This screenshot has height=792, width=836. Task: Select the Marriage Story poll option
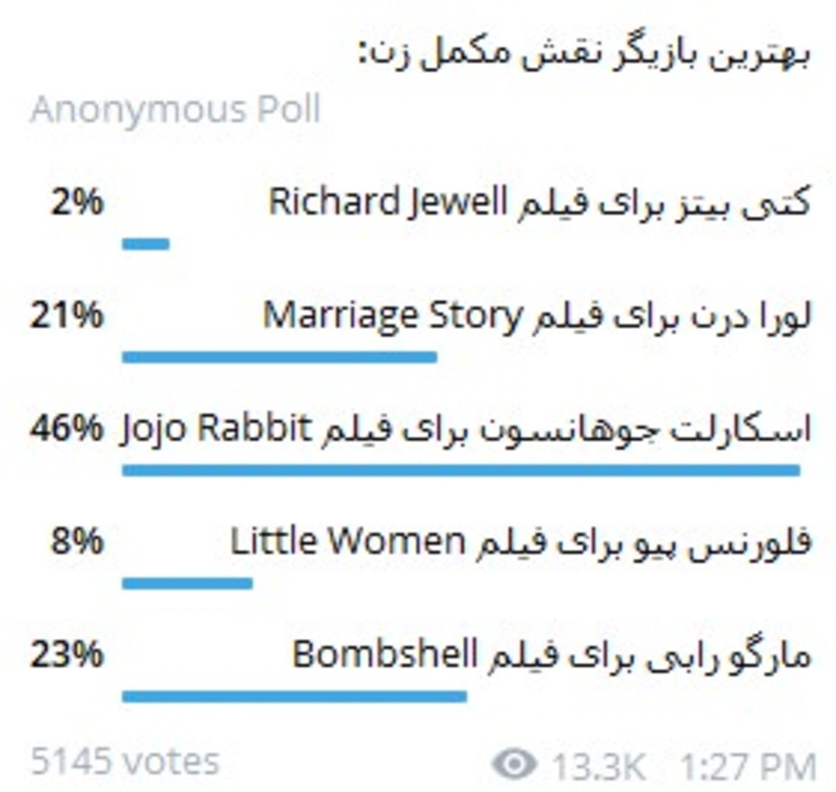pyautogui.click(x=536, y=316)
